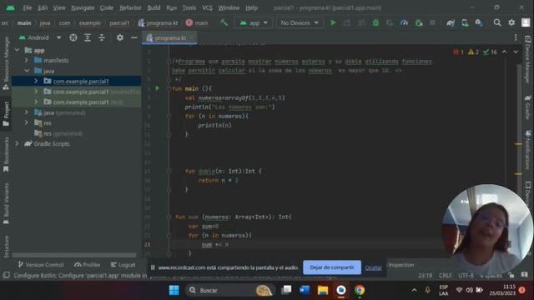Click UTF-8 encoding in status bar

click(466, 275)
